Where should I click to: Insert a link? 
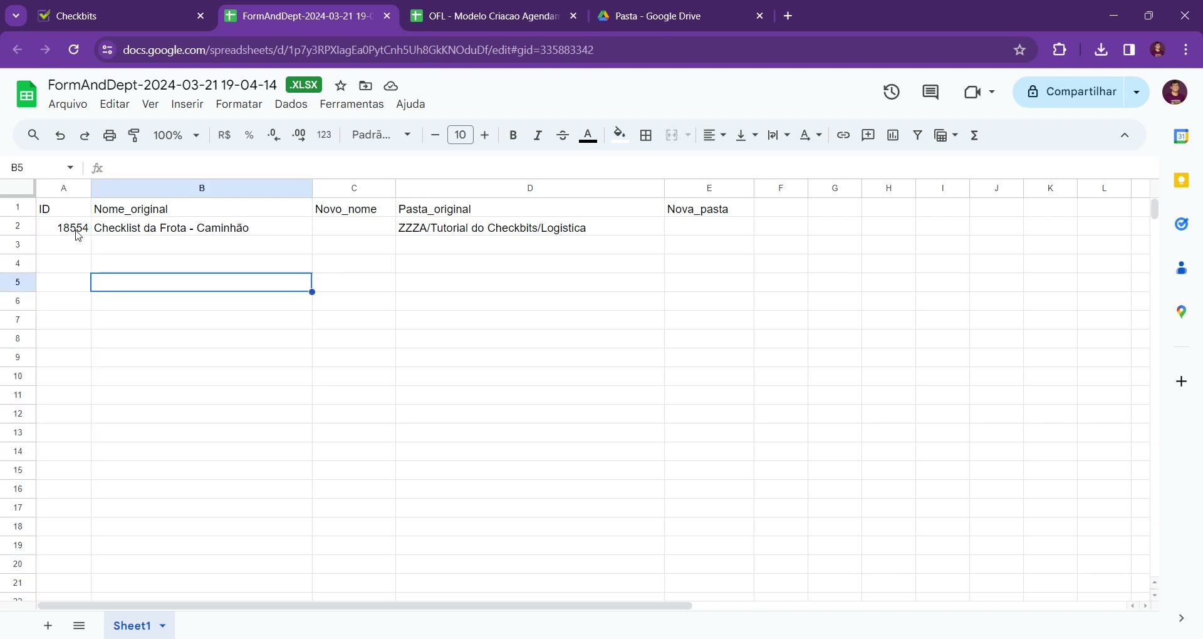pos(843,135)
